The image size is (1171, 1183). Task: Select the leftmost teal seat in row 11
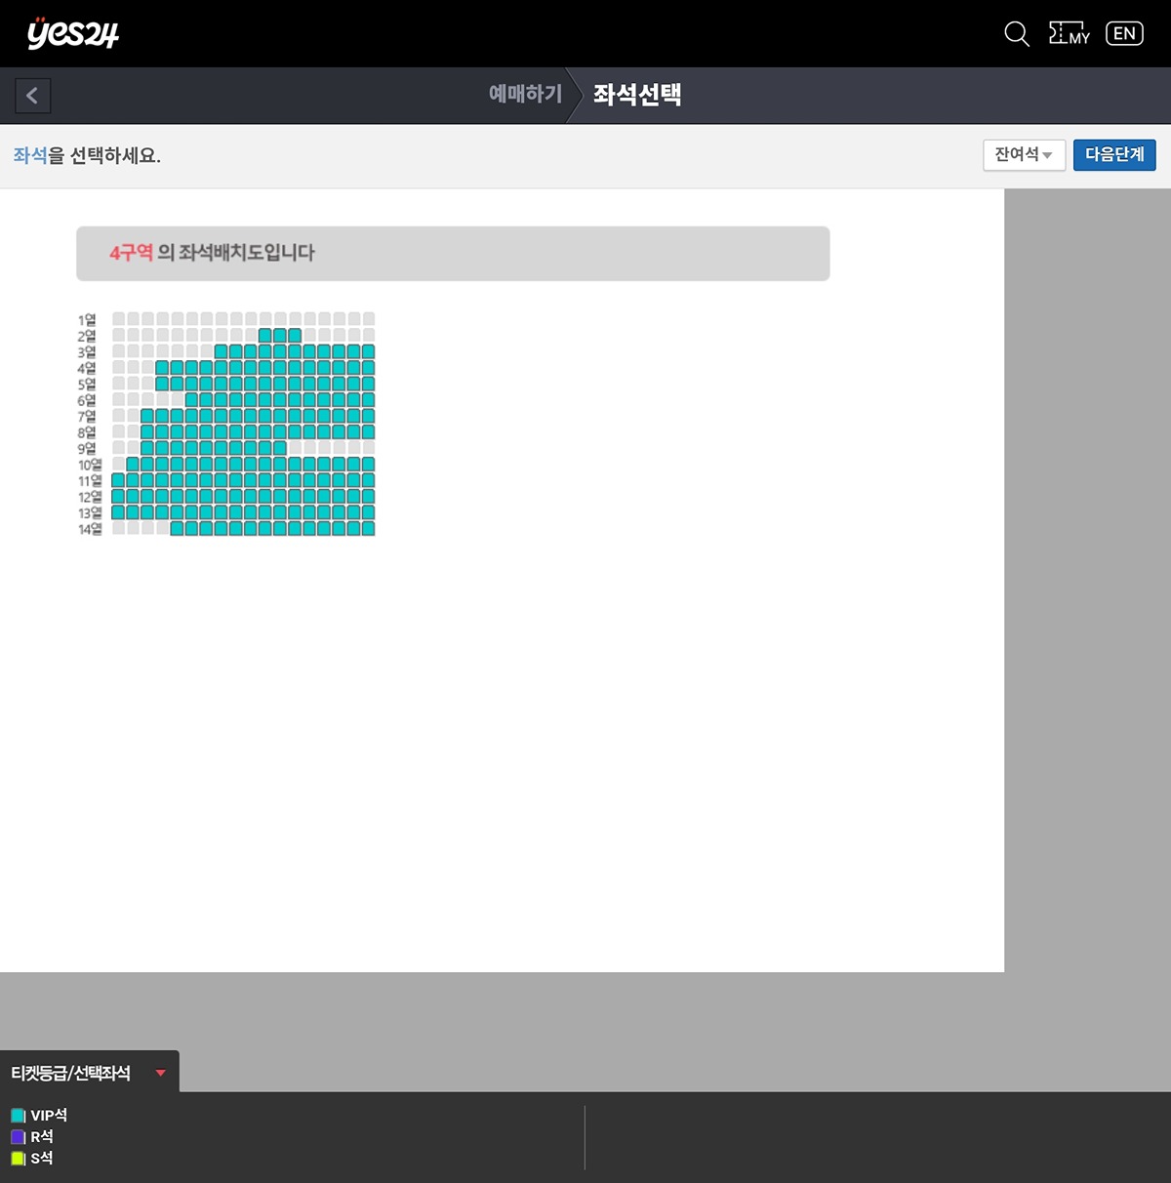point(118,480)
